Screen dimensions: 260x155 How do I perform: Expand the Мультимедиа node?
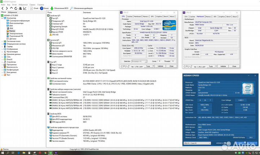pos(2,52)
